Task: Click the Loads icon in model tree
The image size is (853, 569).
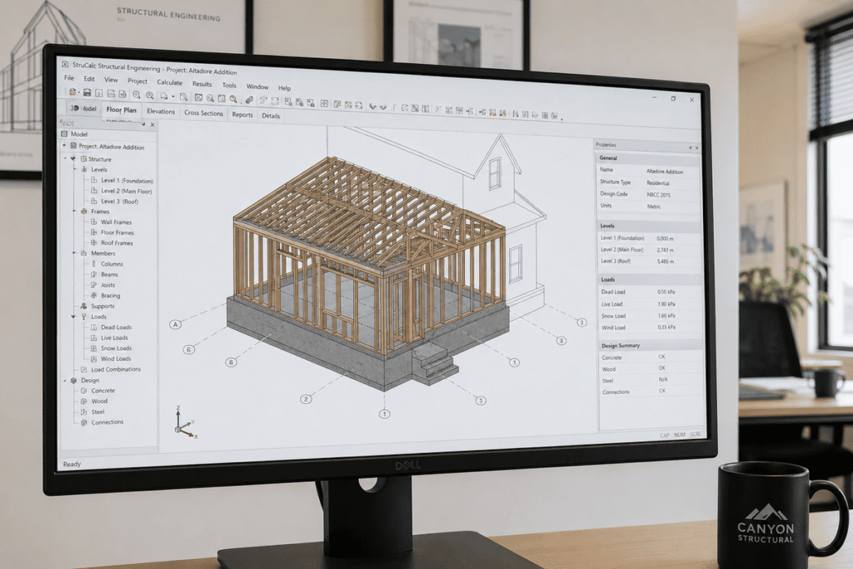Action: [x=84, y=316]
